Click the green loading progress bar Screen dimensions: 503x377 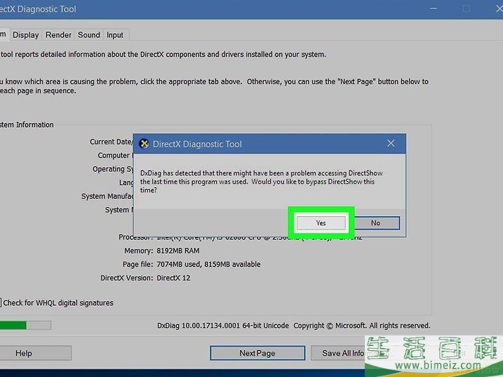point(14,325)
